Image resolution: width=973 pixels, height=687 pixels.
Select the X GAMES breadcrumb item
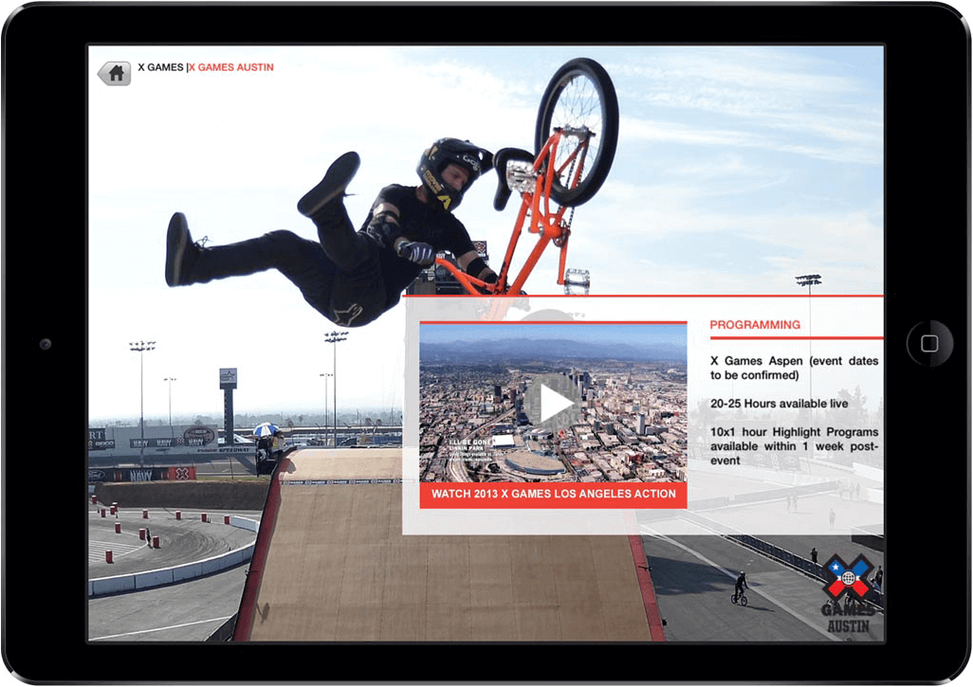click(x=160, y=68)
